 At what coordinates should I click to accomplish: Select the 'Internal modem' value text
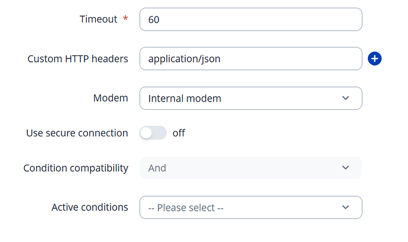(x=184, y=98)
